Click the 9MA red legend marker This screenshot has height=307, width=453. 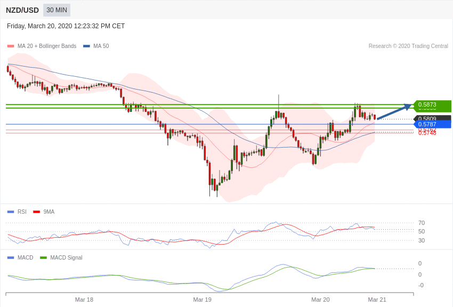[x=36, y=212]
